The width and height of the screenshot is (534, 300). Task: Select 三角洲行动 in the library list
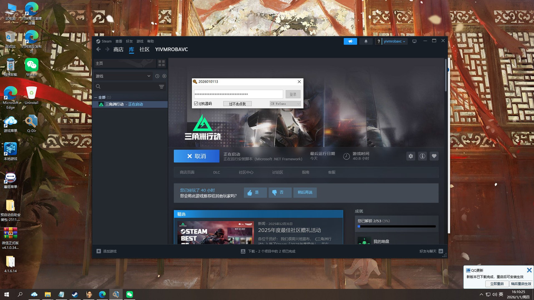click(130, 104)
